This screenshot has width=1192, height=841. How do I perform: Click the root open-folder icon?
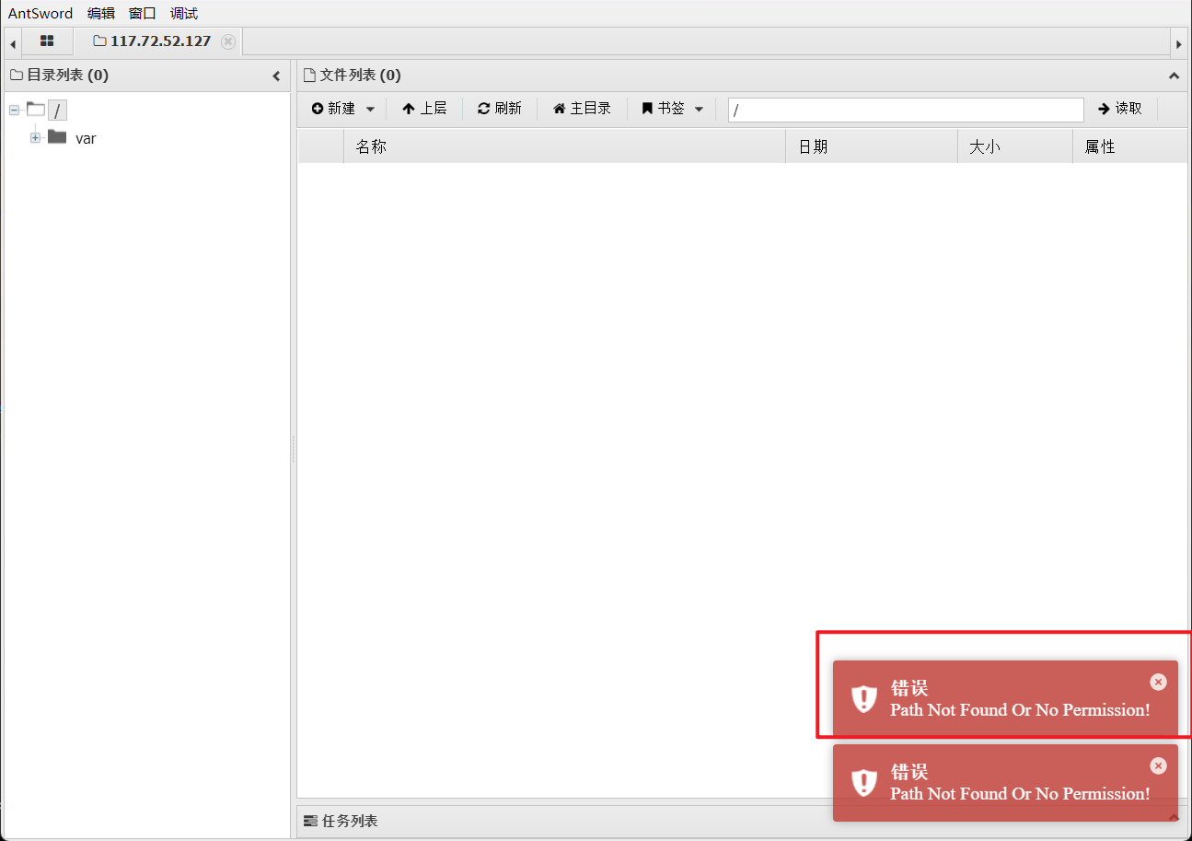click(35, 110)
